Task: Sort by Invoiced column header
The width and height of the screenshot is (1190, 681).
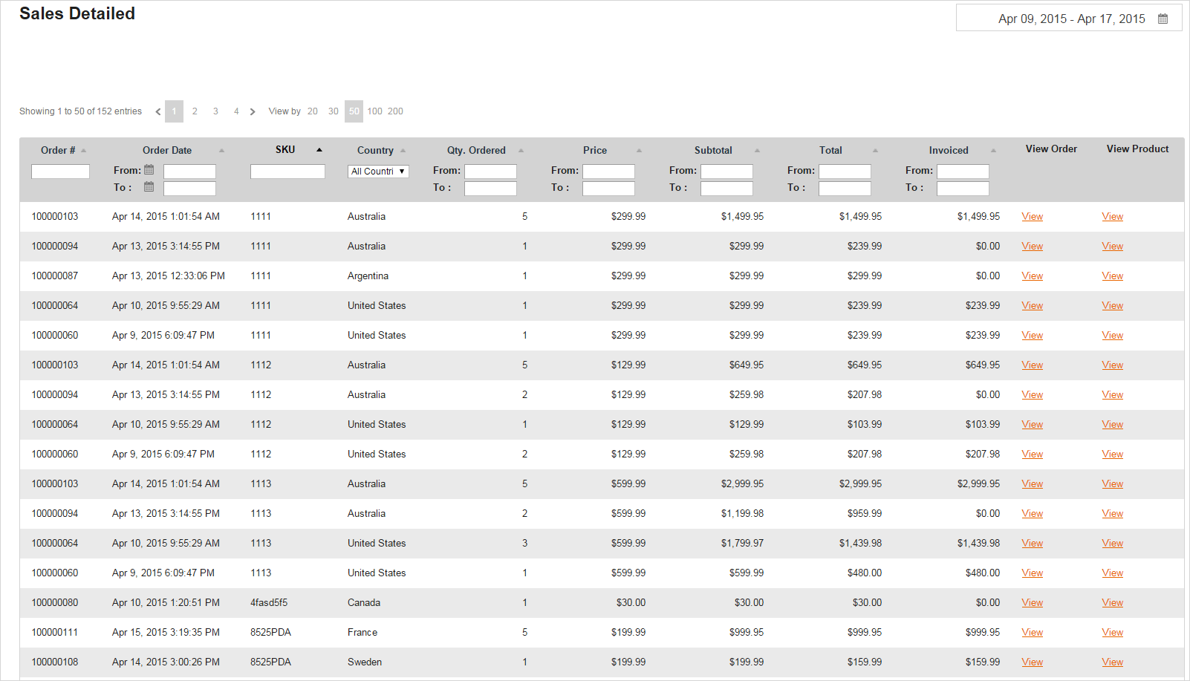Action: click(x=949, y=150)
